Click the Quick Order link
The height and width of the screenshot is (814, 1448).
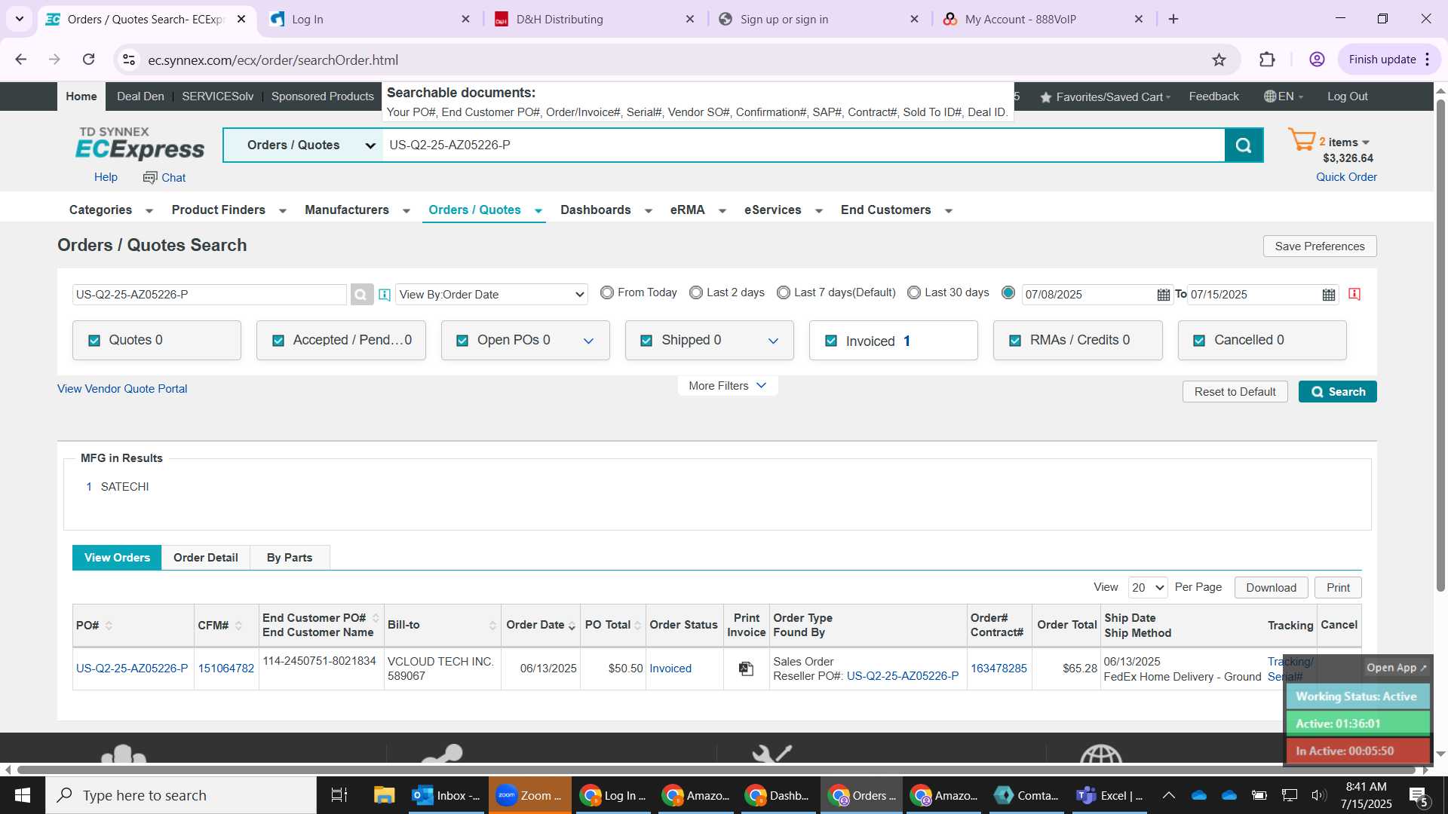[1346, 177]
